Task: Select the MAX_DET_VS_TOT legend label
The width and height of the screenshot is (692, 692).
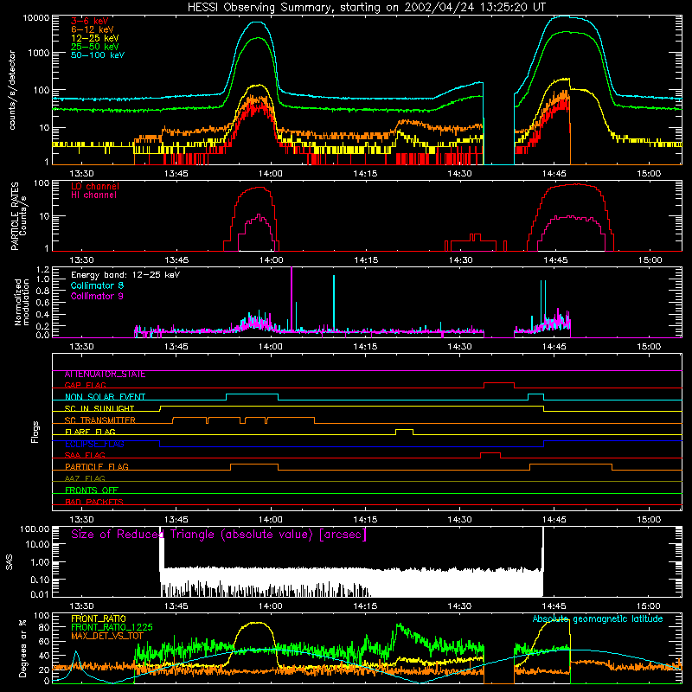Action: (x=107, y=636)
